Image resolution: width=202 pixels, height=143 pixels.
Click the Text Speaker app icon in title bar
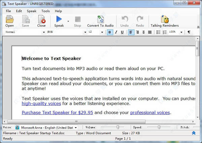click(4, 4)
